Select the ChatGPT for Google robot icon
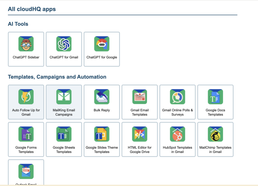The width and height of the screenshot is (258, 186). point(102,44)
